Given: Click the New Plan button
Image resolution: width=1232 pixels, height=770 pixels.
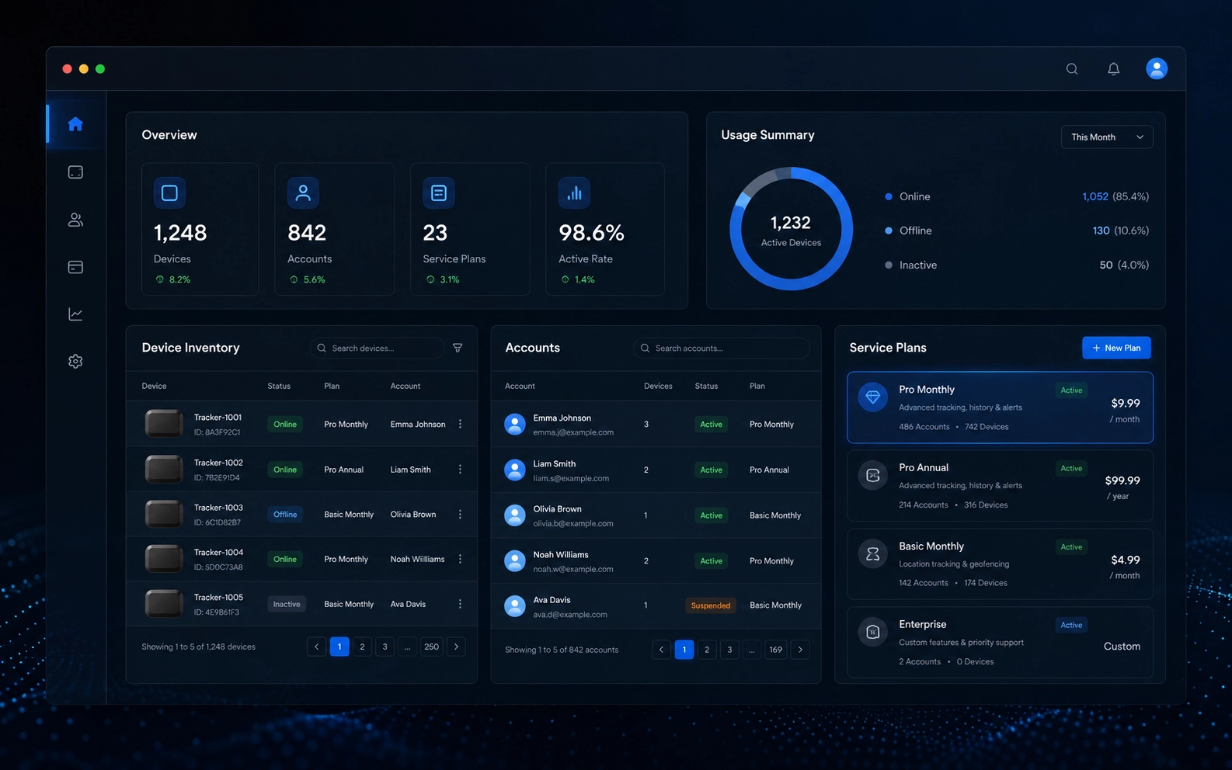Looking at the screenshot, I should 1116,348.
